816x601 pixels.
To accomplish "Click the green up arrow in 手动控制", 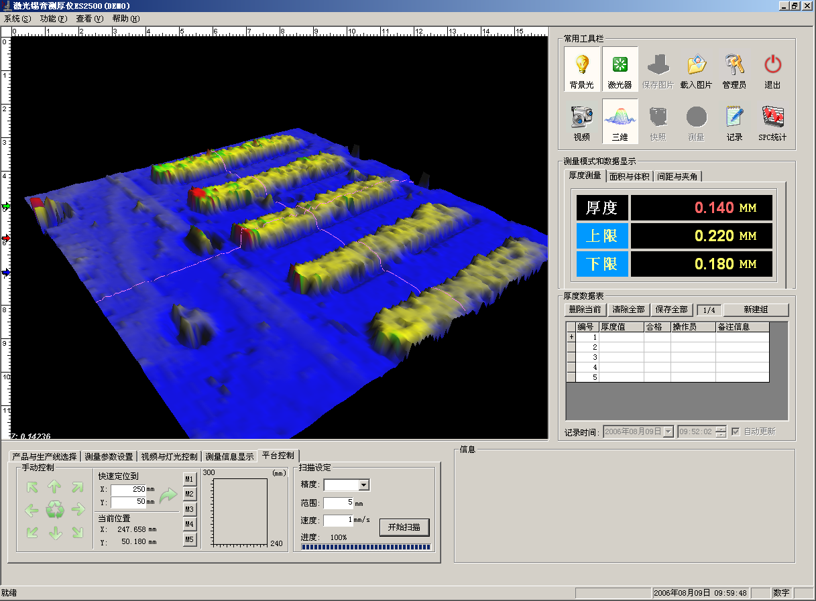I will click(x=55, y=488).
